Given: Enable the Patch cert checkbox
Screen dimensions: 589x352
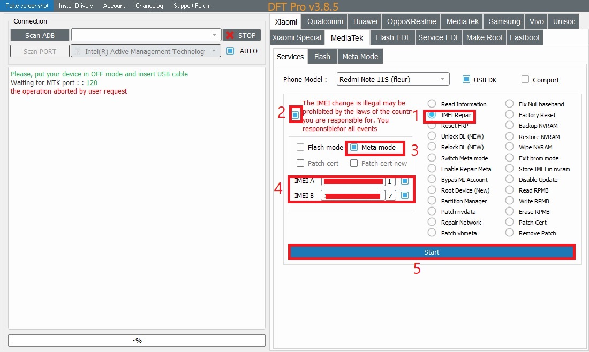Looking at the screenshot, I should point(300,163).
